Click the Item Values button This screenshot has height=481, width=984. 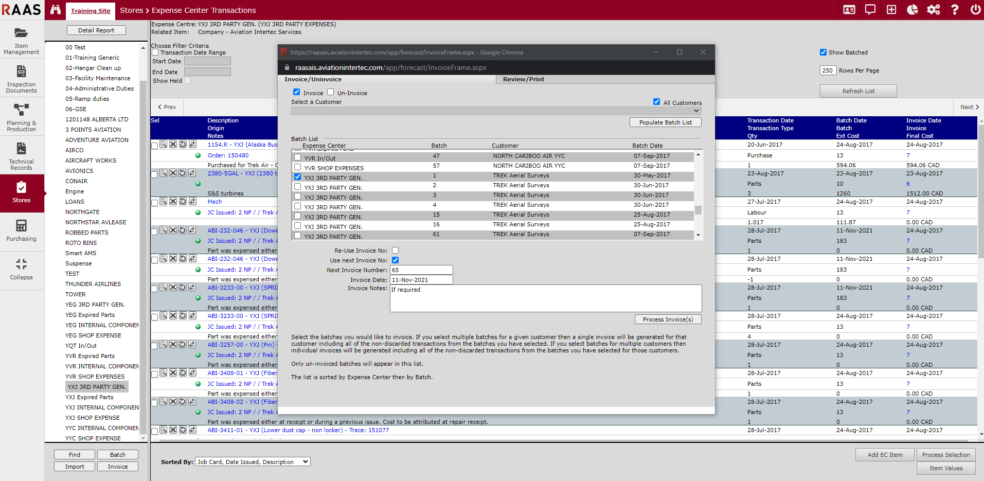pyautogui.click(x=946, y=468)
